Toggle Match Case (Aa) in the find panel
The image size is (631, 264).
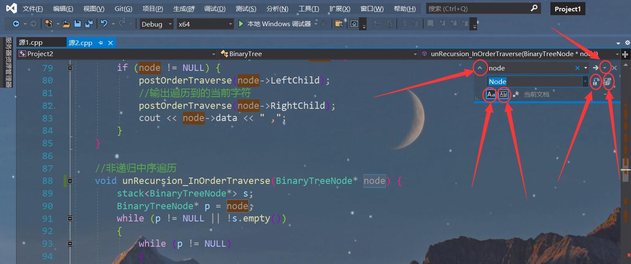pyautogui.click(x=491, y=94)
